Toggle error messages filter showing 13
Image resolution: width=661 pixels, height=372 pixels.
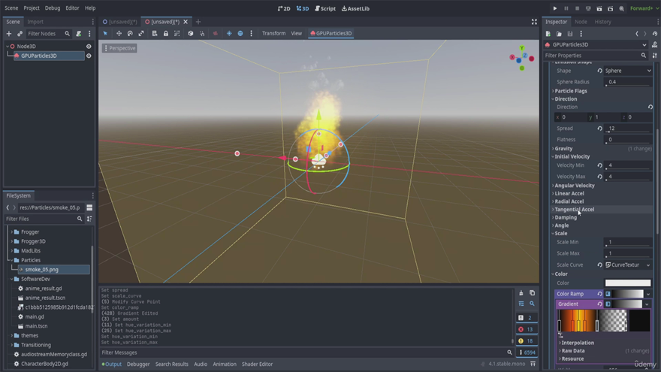526,329
